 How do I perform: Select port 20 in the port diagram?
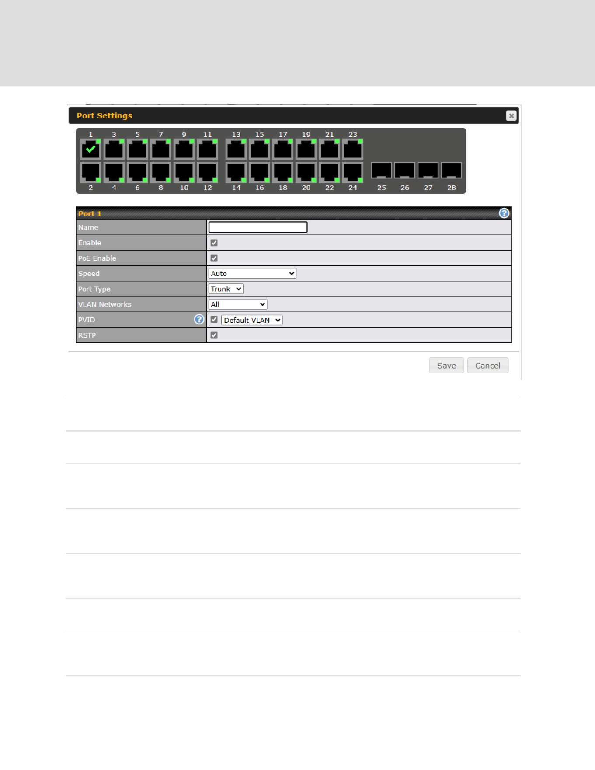[306, 172]
